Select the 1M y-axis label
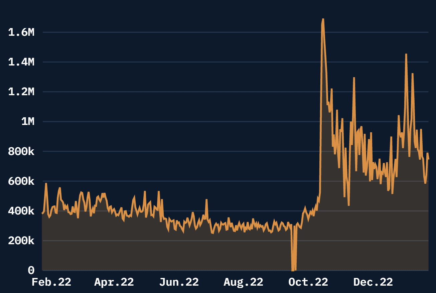Viewport: 436px width, 293px height. point(28,122)
